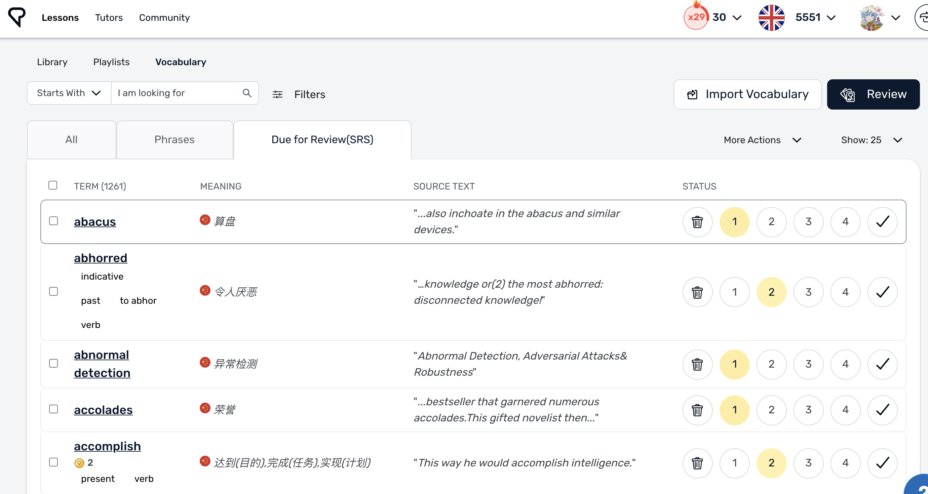The height and width of the screenshot is (494, 928).
Task: Toggle the select-all terms checkbox
Action: (52, 185)
